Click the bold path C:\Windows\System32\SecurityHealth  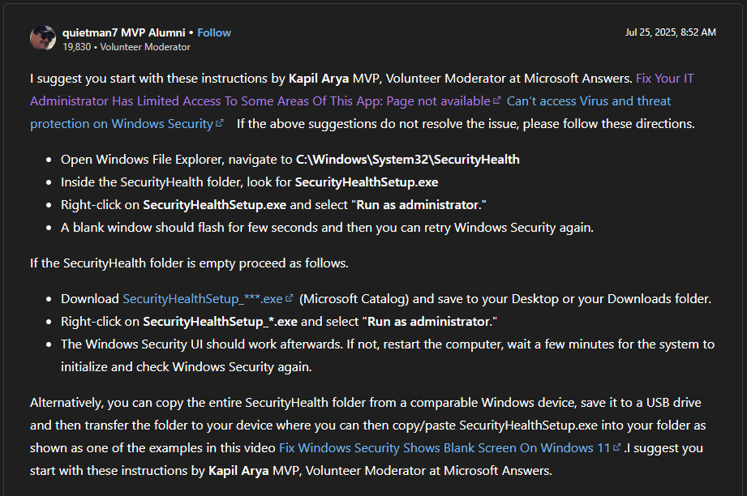[408, 160]
